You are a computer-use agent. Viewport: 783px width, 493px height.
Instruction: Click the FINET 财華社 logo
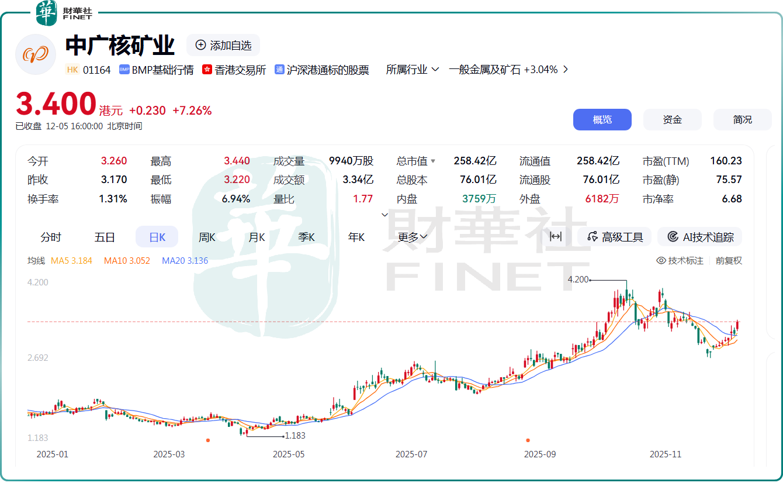point(64,13)
